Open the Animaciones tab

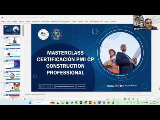[x=45, y=22]
